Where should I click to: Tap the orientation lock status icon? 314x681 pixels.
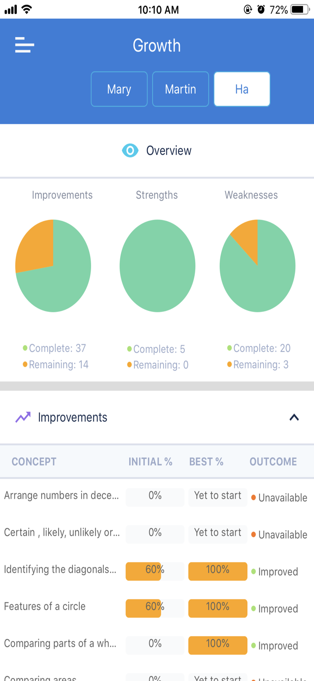point(248,10)
